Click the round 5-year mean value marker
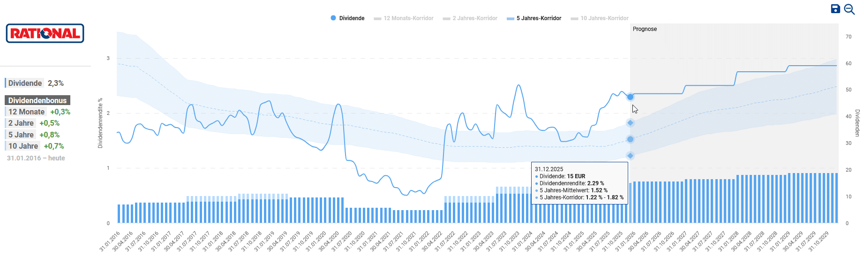 tap(630, 139)
